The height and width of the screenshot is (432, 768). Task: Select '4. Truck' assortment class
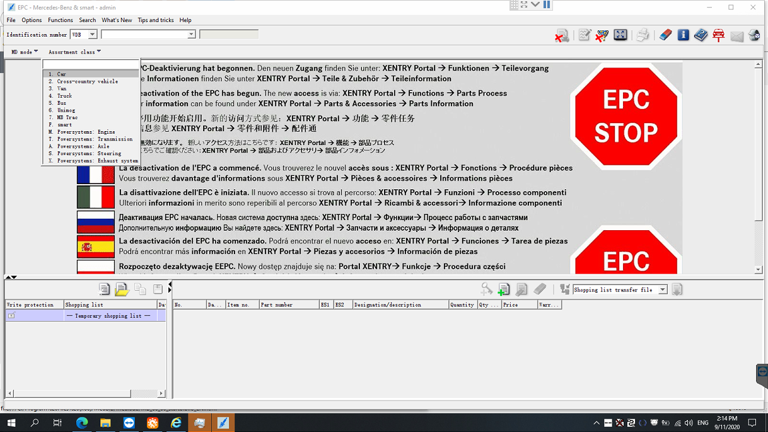[91, 96]
